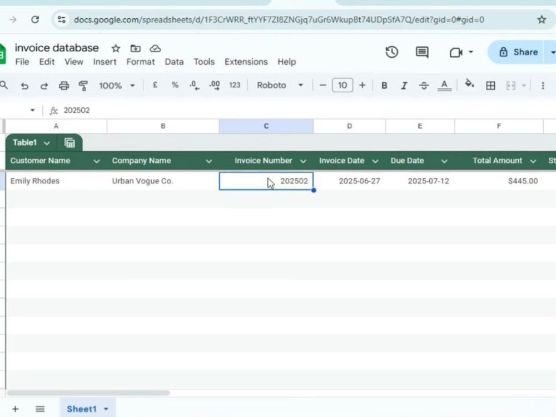This screenshot has width=556, height=417.
Task: Click the font size input field
Action: click(x=342, y=85)
